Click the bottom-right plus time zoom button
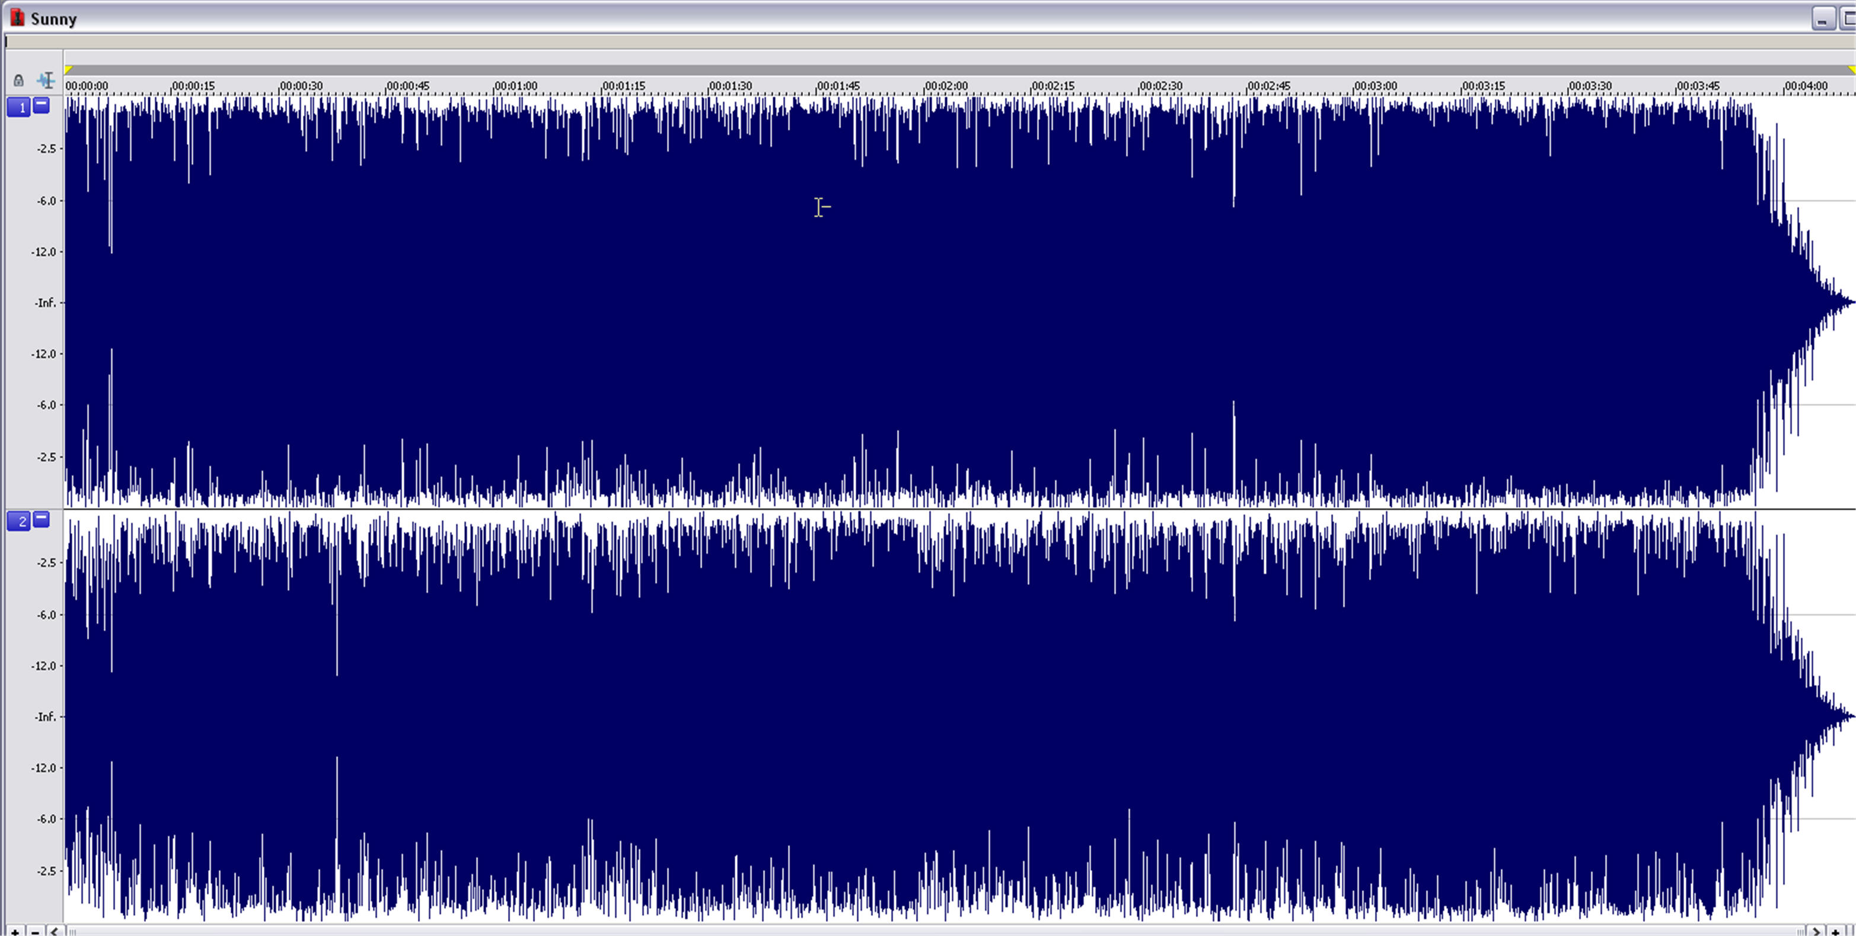The image size is (1856, 936). pos(1836,931)
